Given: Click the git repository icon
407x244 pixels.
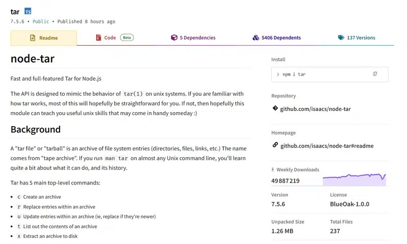Looking at the screenshot, I should point(275,109).
